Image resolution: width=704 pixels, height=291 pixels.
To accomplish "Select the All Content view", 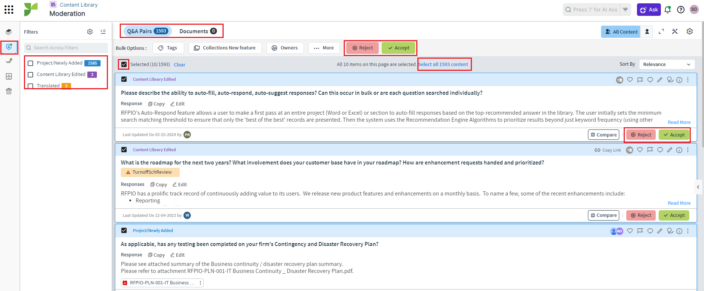I will tap(621, 32).
